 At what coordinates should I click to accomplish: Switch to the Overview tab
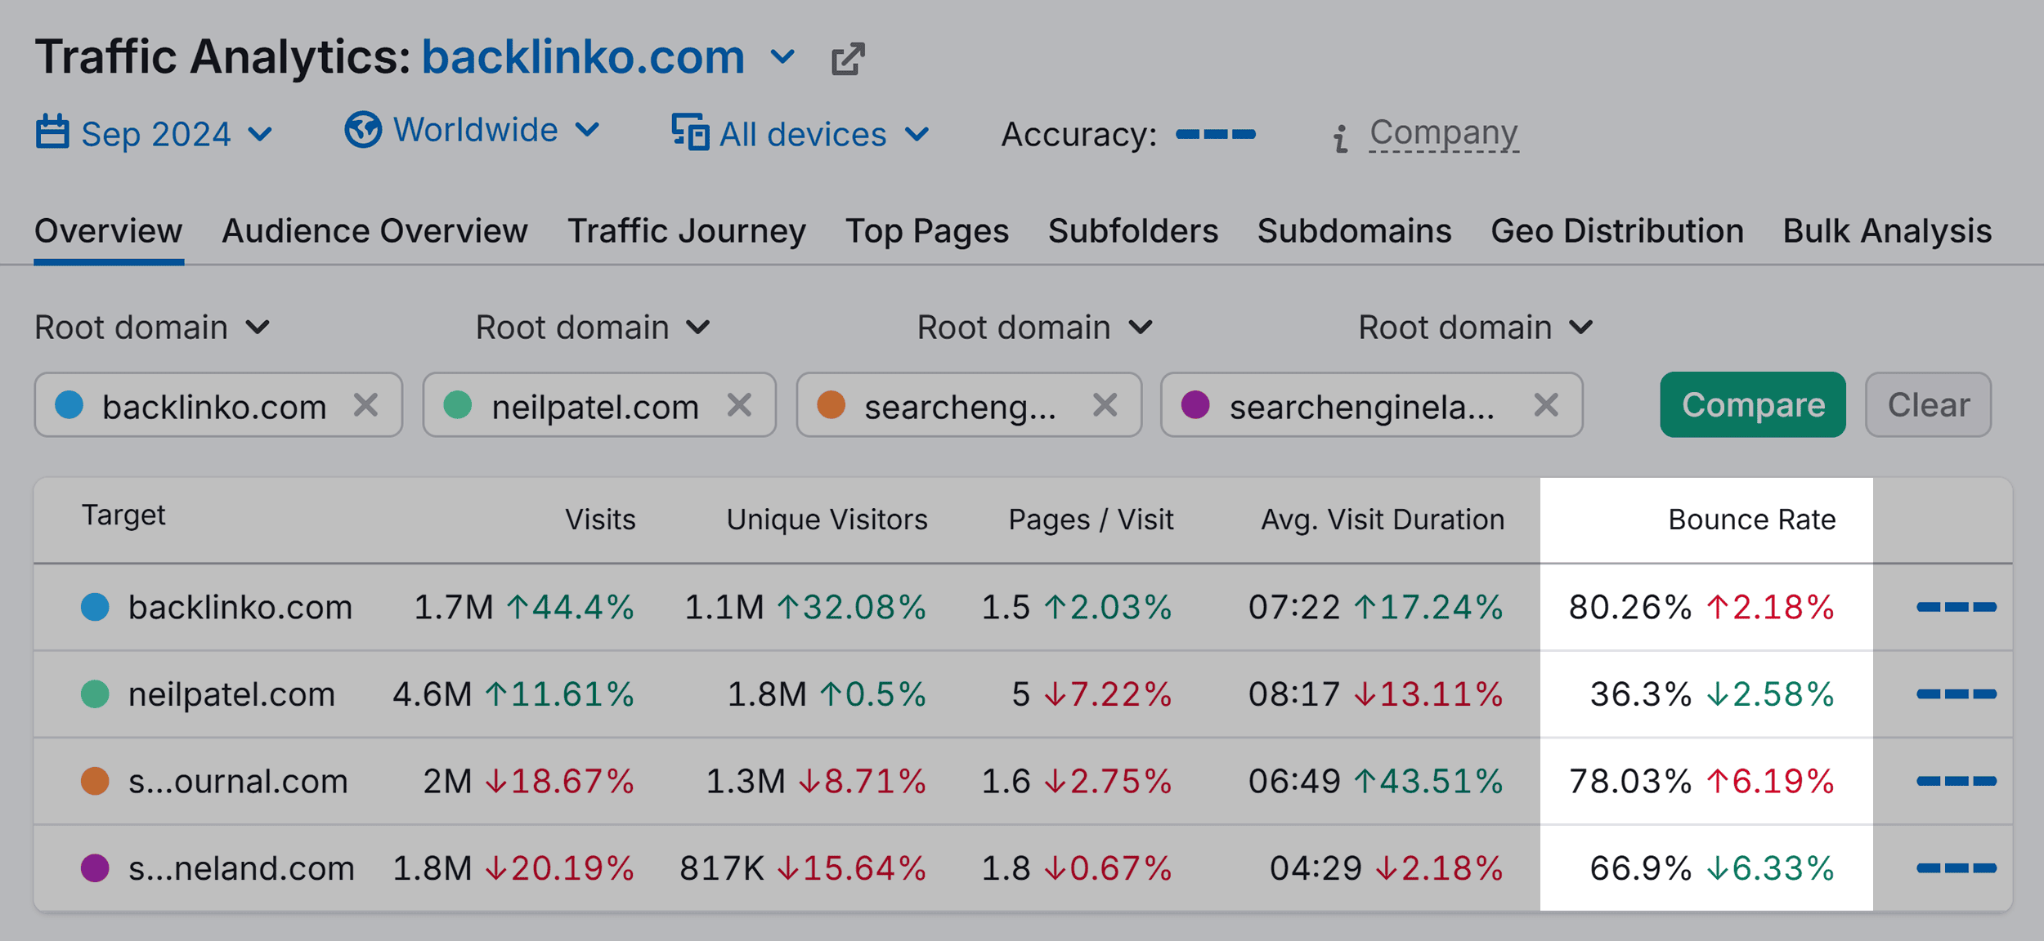point(109,231)
